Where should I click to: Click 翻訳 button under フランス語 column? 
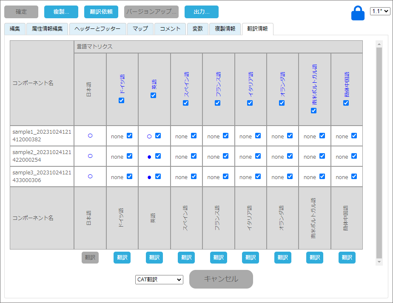point(219,258)
